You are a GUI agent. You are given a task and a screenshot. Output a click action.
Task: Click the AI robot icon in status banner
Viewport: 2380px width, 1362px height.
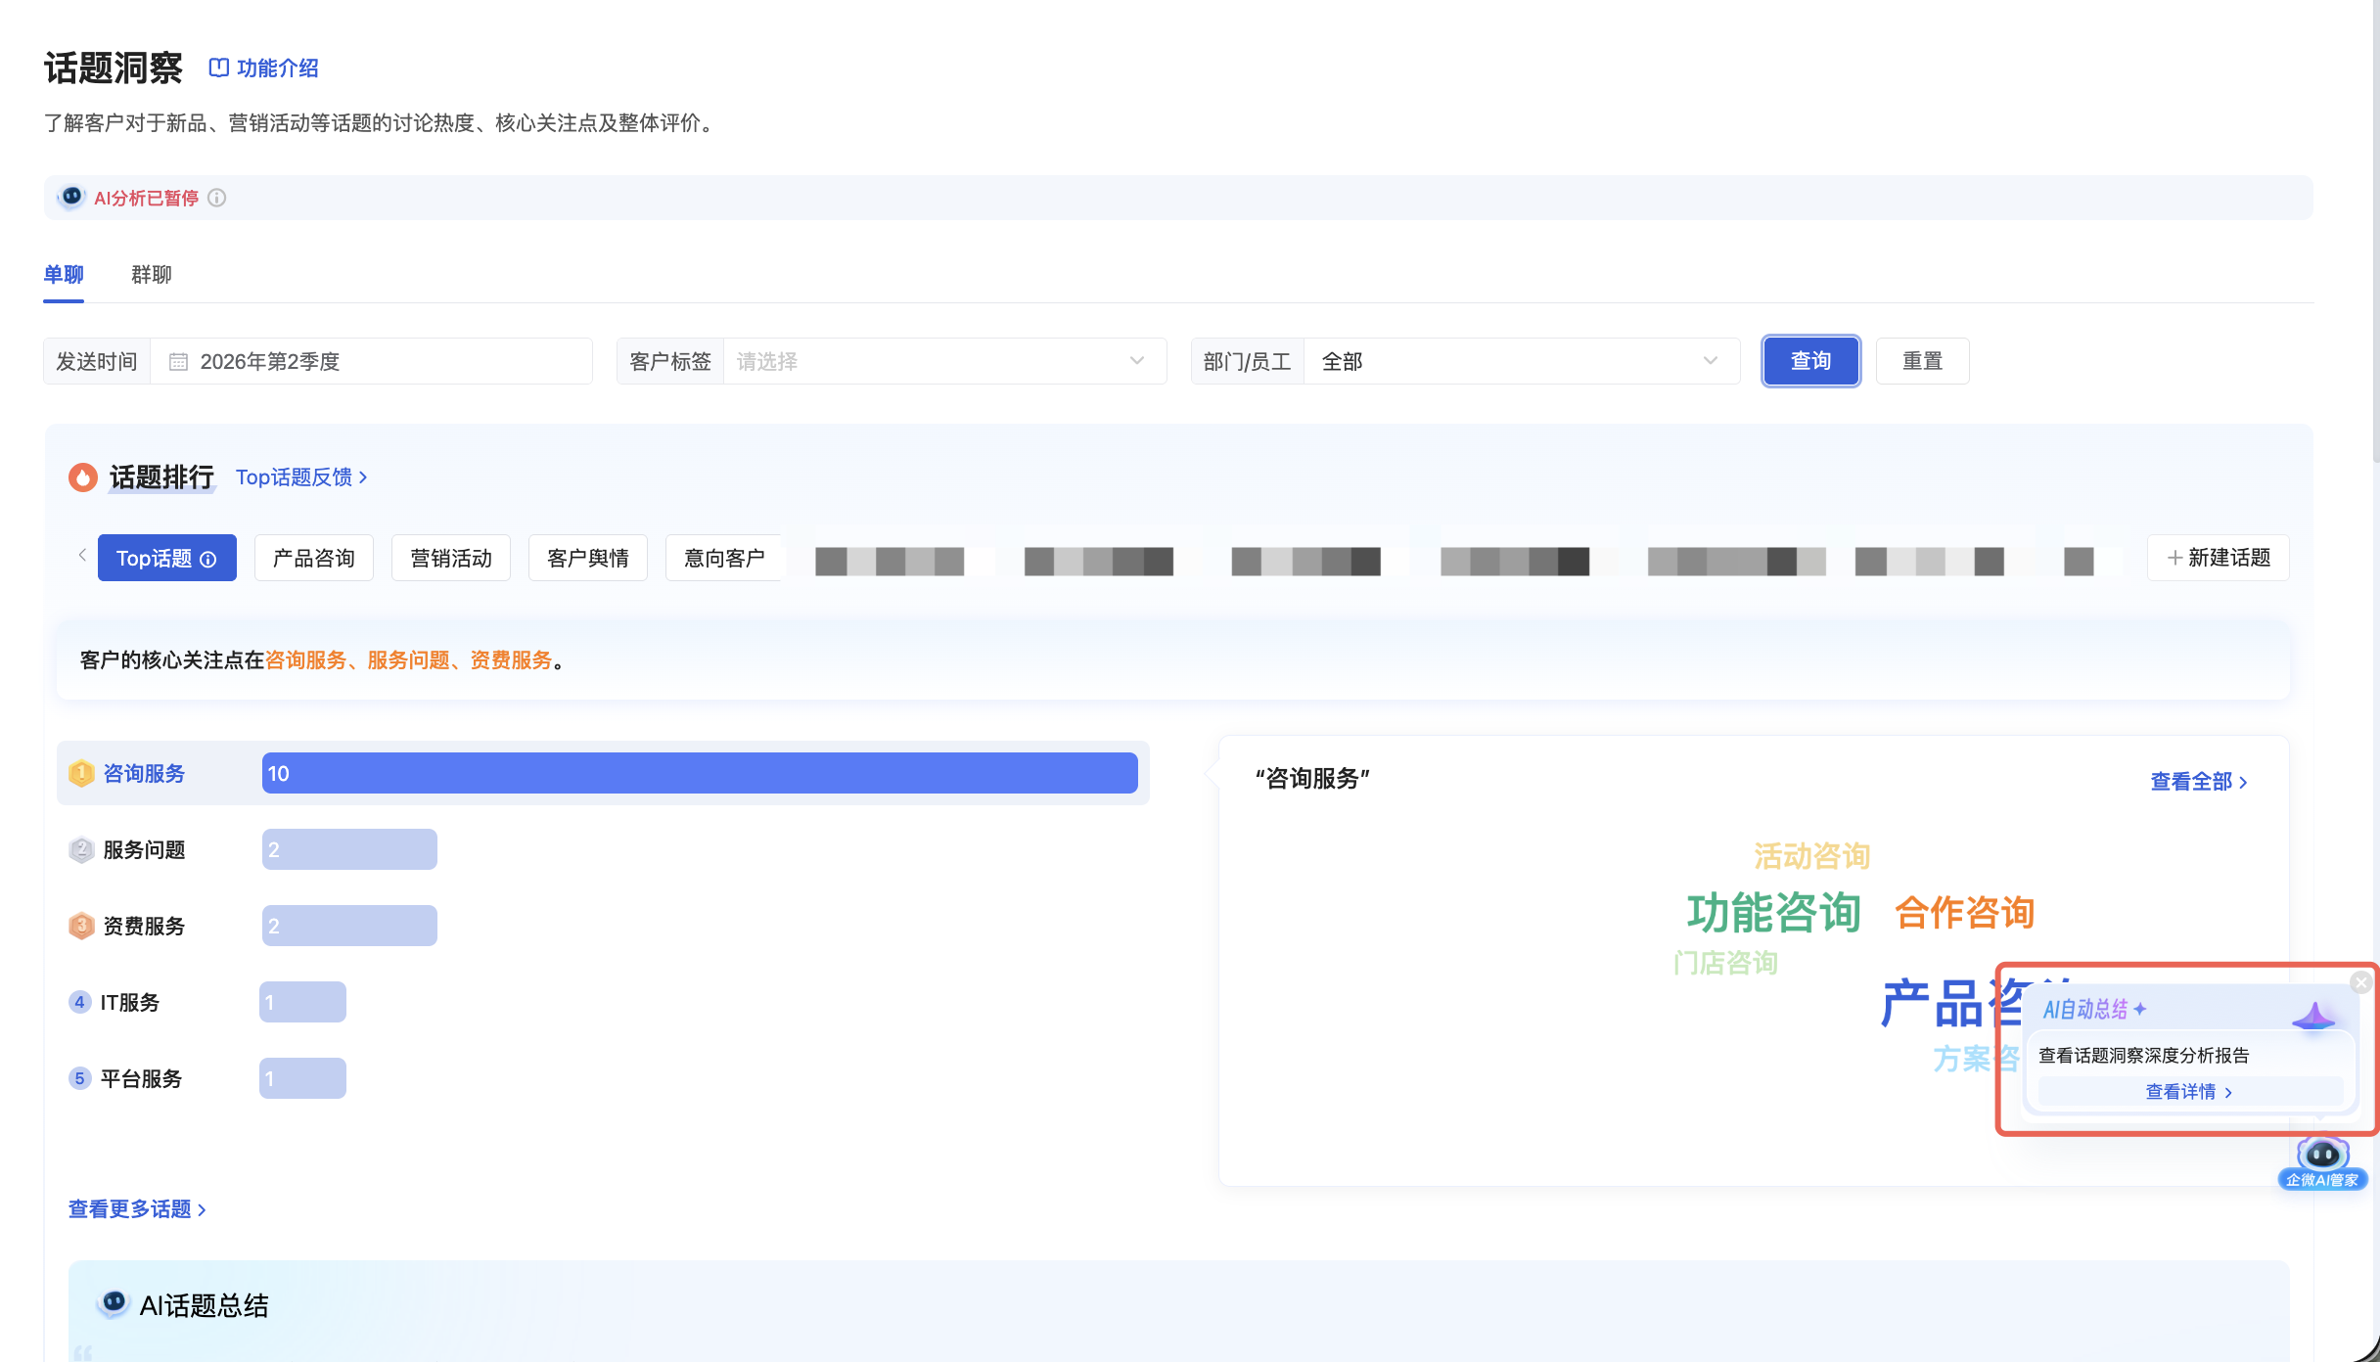[x=70, y=197]
